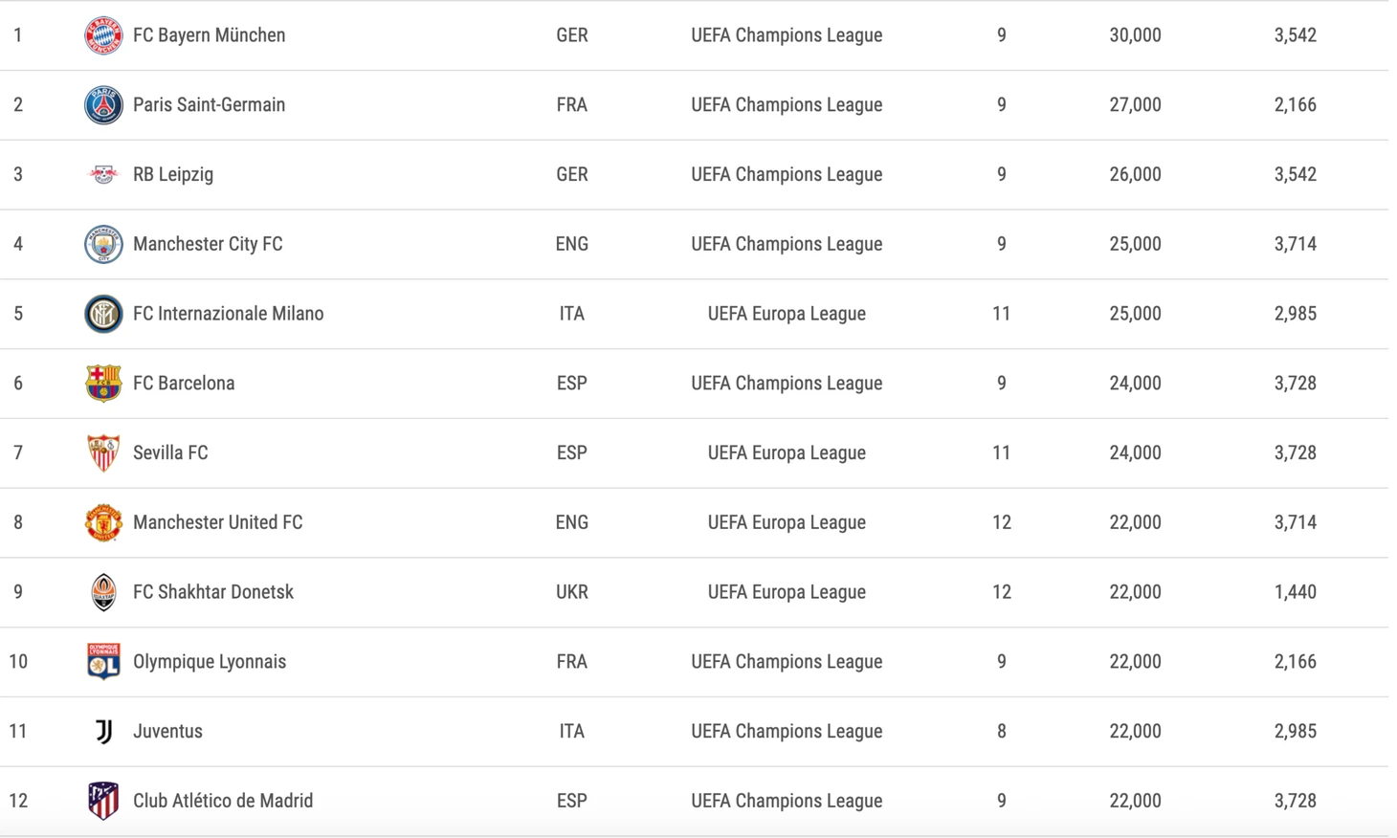
Task: Select UEFA Europa League text in Inter row
Action: click(787, 314)
